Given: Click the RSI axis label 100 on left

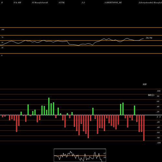Looking at the screenshot, I should point(3,29).
